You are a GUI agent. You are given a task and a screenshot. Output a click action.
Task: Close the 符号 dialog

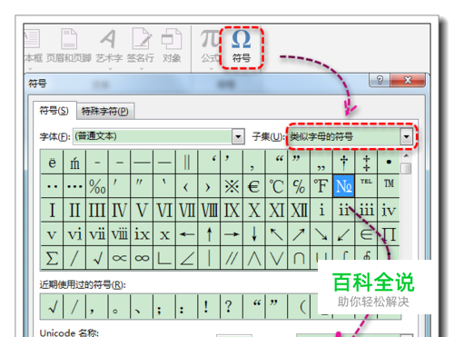(408, 80)
